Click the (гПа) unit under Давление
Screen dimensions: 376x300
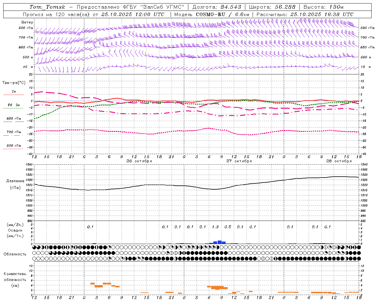[x=15, y=188]
